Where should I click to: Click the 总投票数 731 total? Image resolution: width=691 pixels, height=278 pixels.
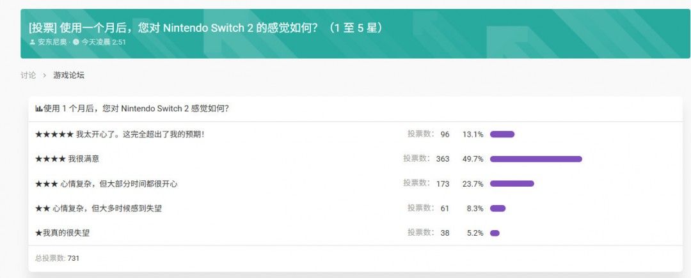pyautogui.click(x=57, y=258)
